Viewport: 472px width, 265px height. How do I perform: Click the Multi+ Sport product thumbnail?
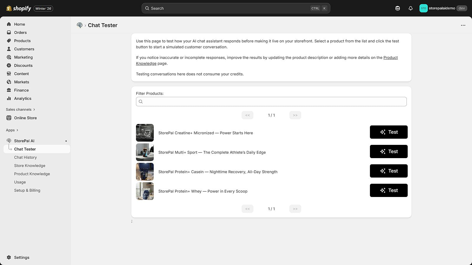coord(145,152)
